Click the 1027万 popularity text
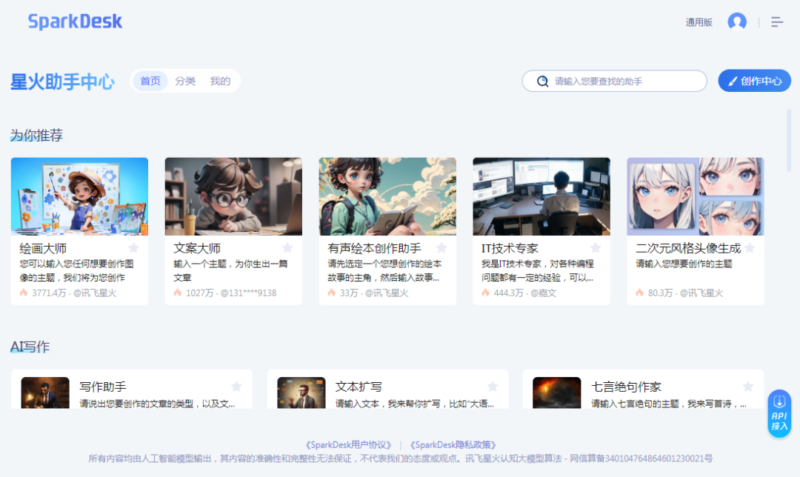The height and width of the screenshot is (477, 800). (199, 293)
